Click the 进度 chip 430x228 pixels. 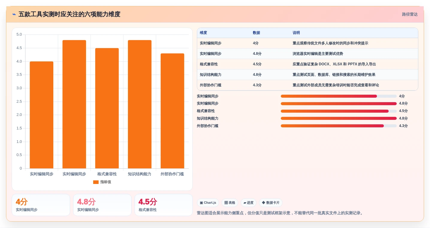coord(248,203)
